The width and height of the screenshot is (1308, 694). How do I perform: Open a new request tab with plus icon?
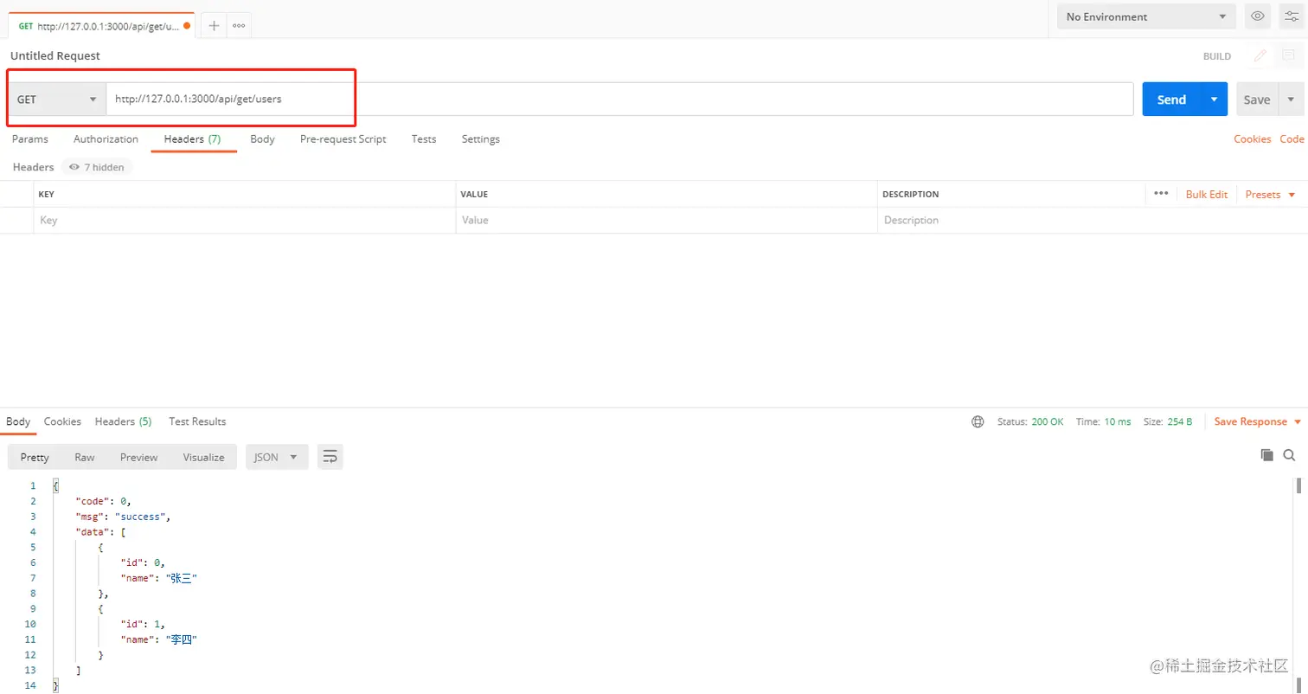pos(214,25)
